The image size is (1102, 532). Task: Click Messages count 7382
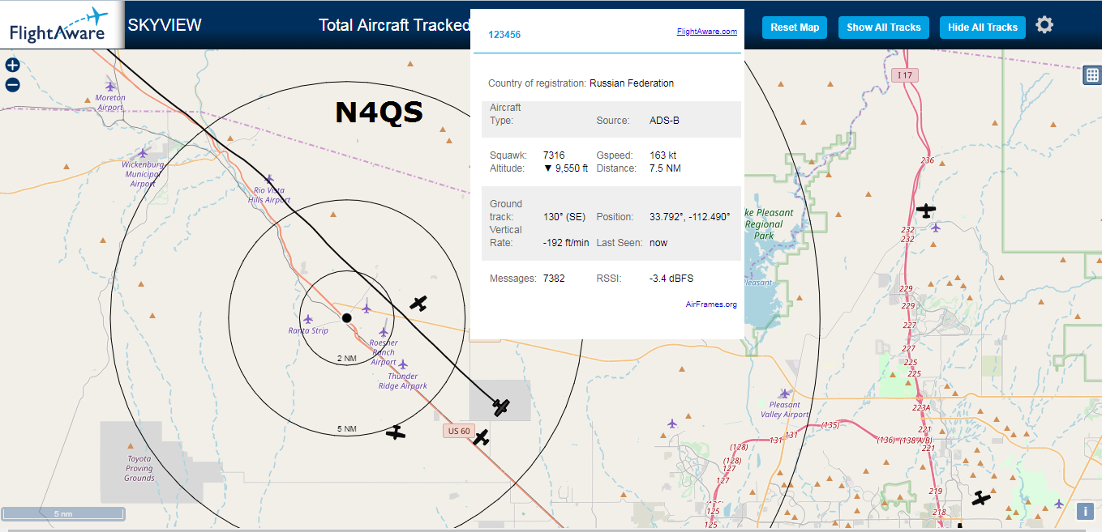pyautogui.click(x=554, y=279)
